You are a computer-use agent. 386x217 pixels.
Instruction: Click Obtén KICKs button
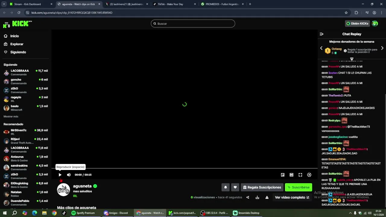coord(357,24)
